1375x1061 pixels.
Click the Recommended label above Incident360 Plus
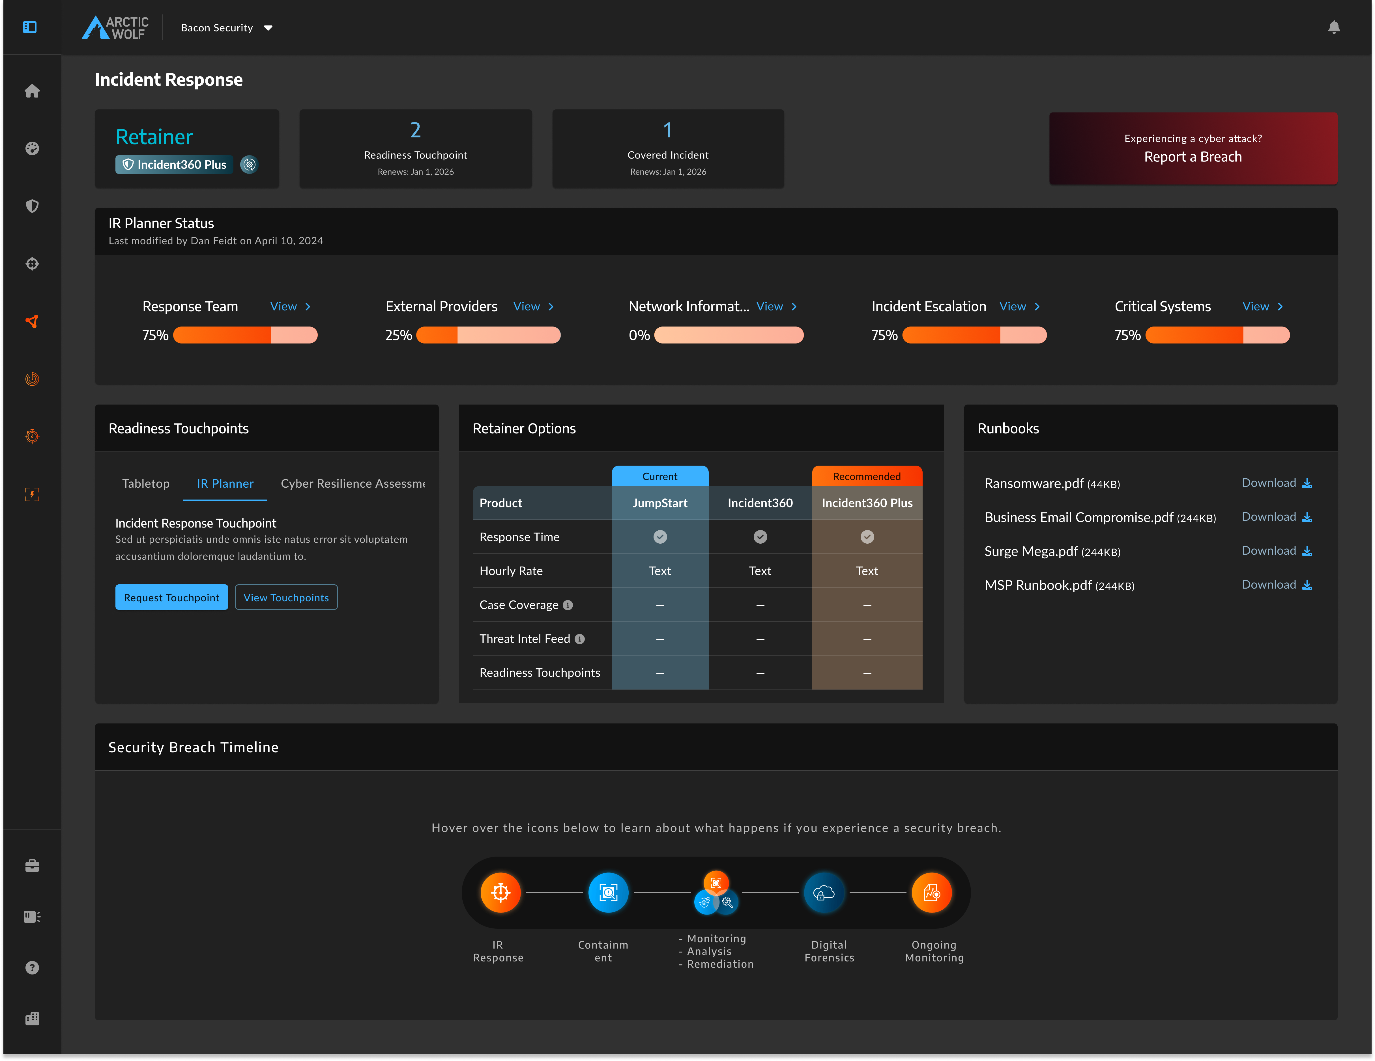pyautogui.click(x=867, y=476)
